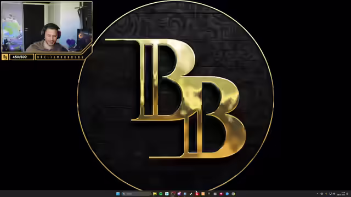Open the light blue square taskbar app
The width and height of the screenshot is (351, 197).
coord(167,194)
